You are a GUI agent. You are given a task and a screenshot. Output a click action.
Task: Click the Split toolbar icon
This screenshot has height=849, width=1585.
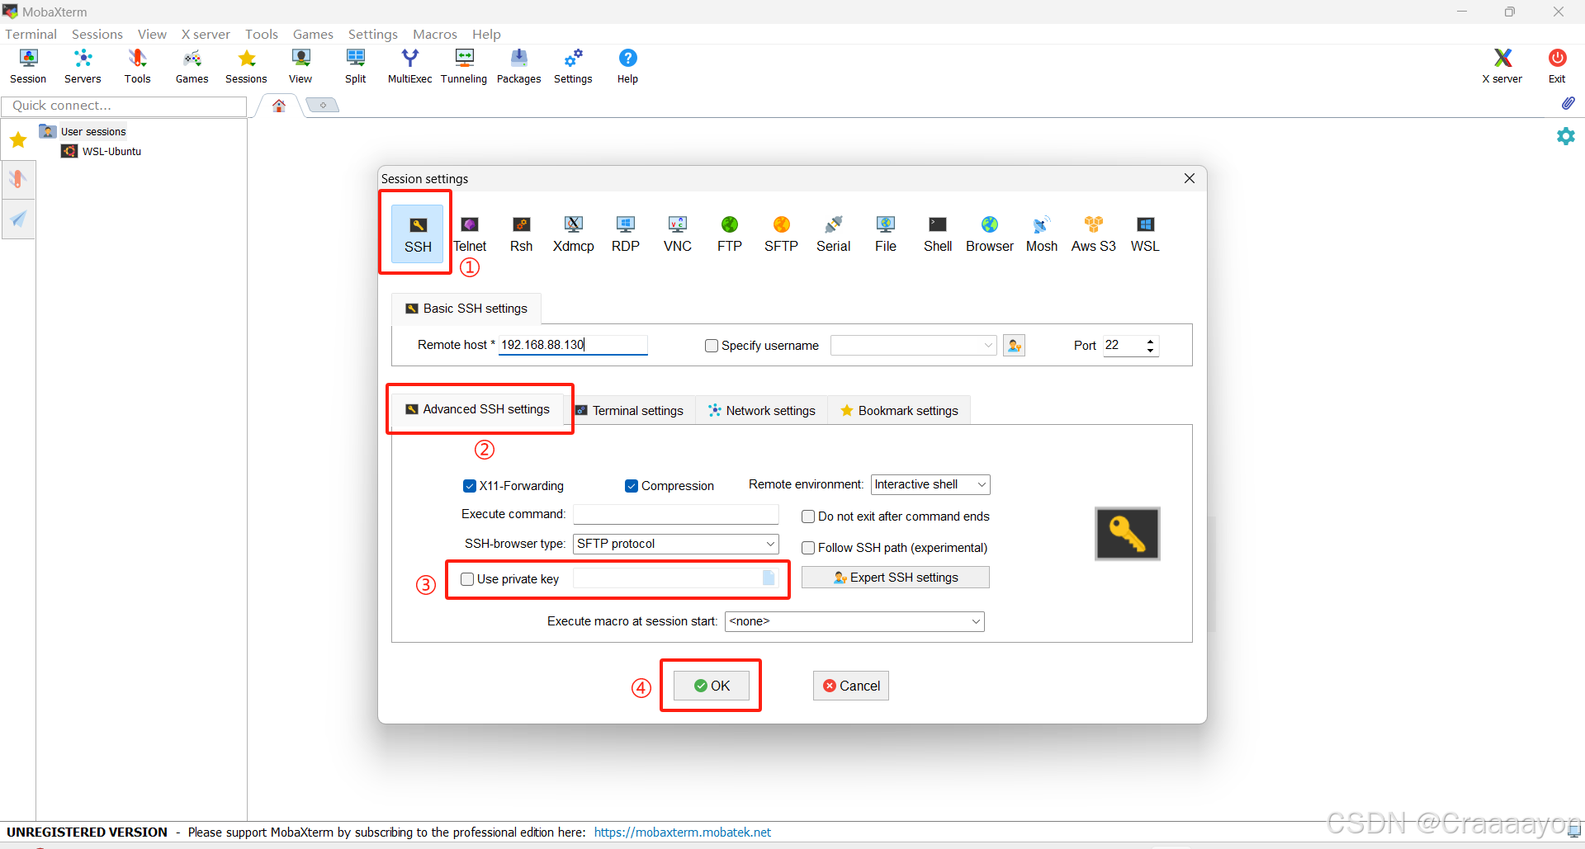[x=356, y=66]
